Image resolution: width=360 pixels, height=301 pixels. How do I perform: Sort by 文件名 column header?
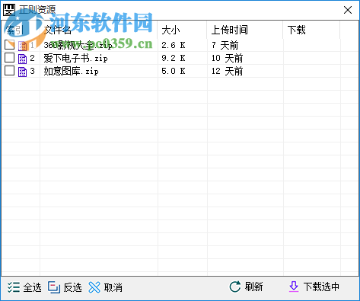99,30
